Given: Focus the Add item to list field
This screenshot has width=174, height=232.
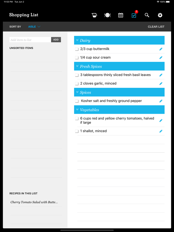Looking at the screenshot, I should click(x=30, y=40).
